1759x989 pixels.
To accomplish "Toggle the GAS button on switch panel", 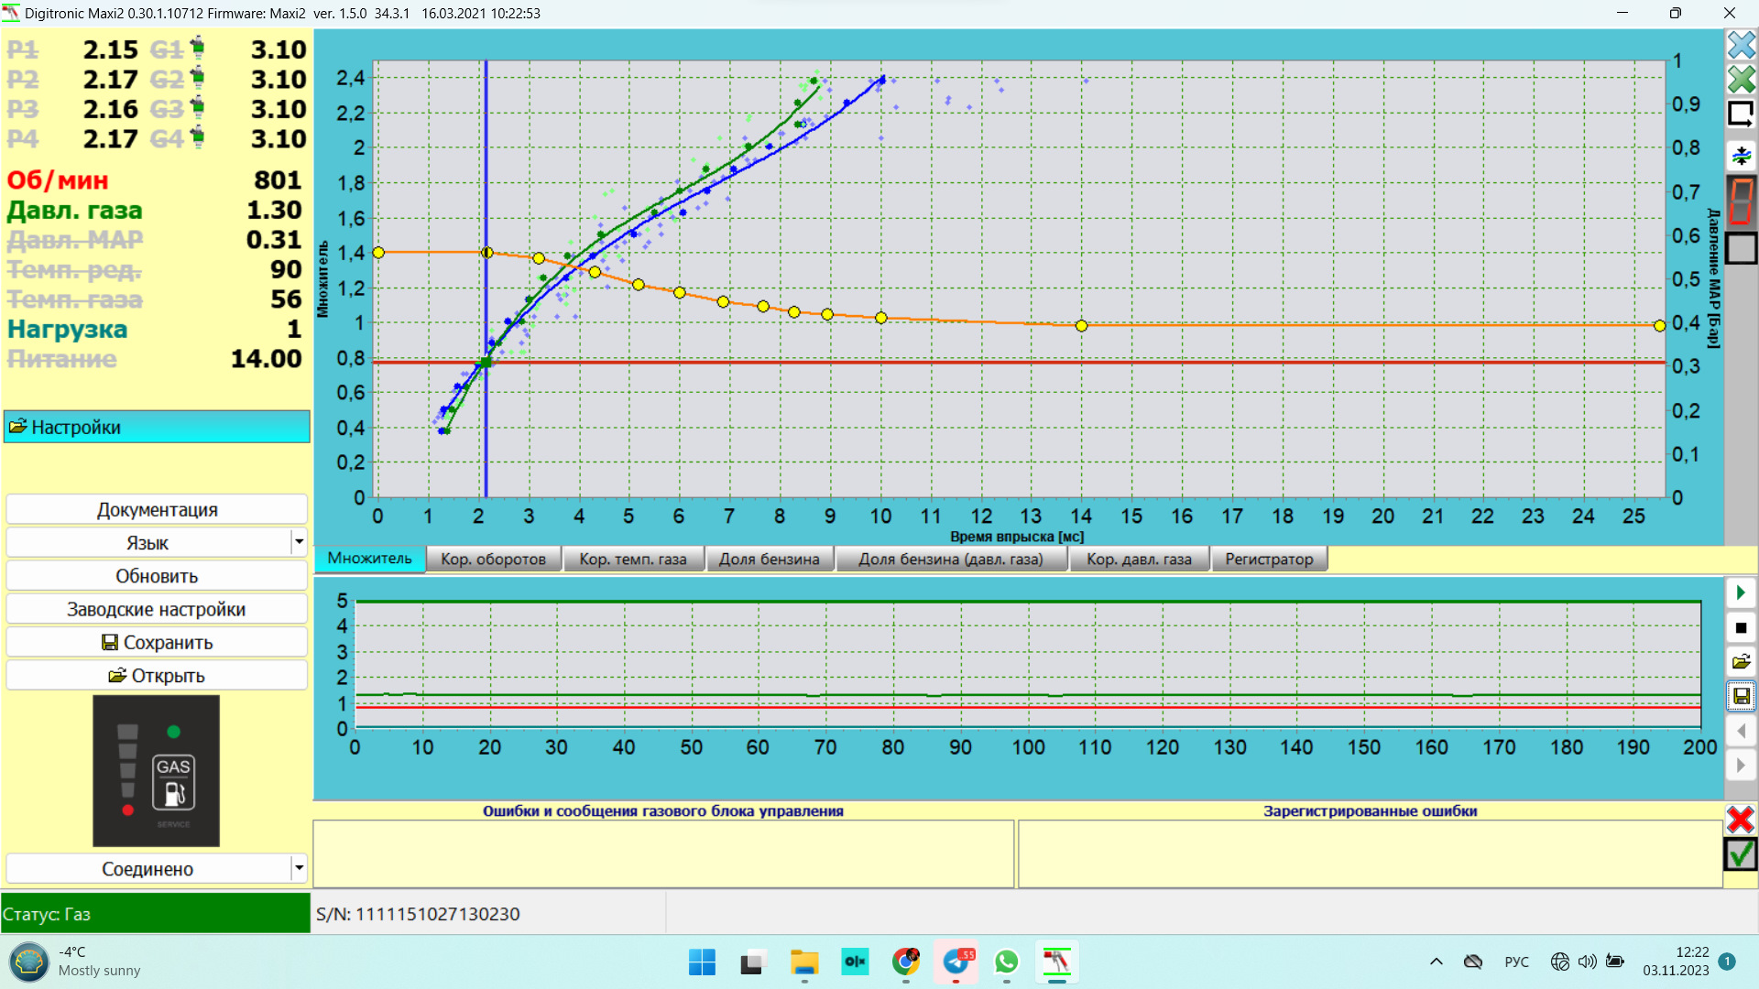I will click(173, 783).
